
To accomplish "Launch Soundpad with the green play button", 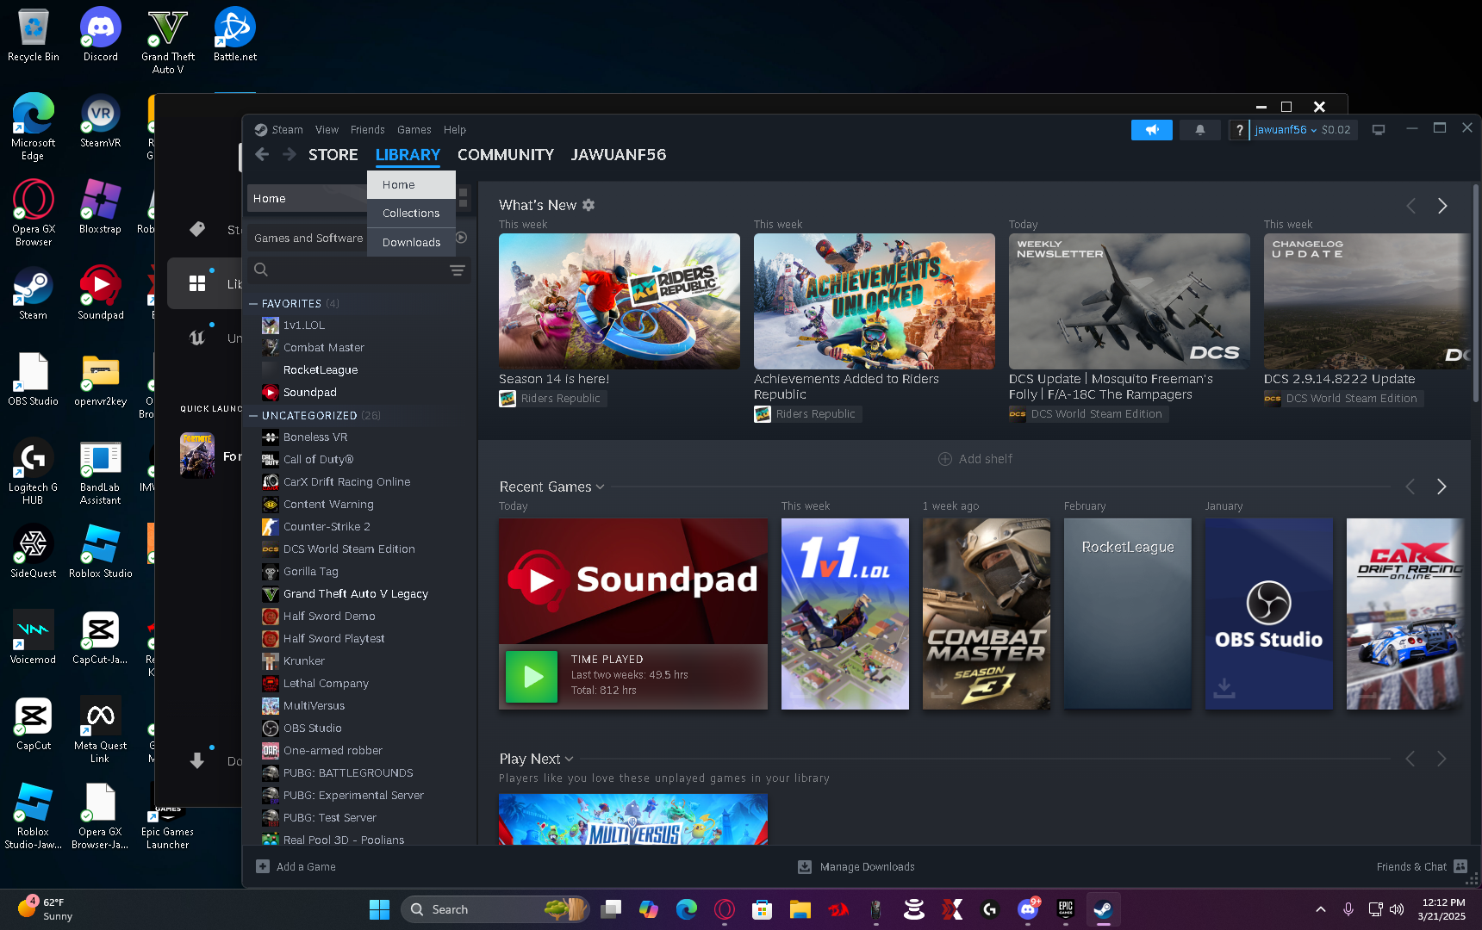I will click(532, 677).
